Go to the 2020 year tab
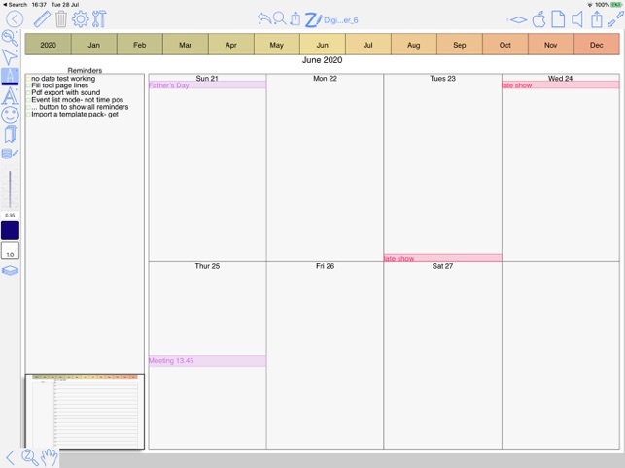The height and width of the screenshot is (468, 625). (x=48, y=45)
